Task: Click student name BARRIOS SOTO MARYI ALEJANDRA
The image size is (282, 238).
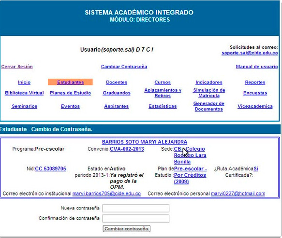Action: tap(145, 142)
